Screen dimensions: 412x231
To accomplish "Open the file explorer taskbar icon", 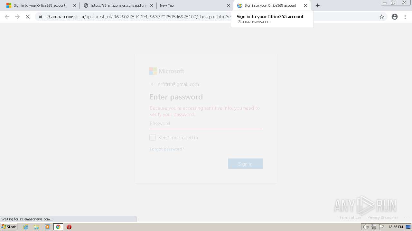I will [36, 227].
